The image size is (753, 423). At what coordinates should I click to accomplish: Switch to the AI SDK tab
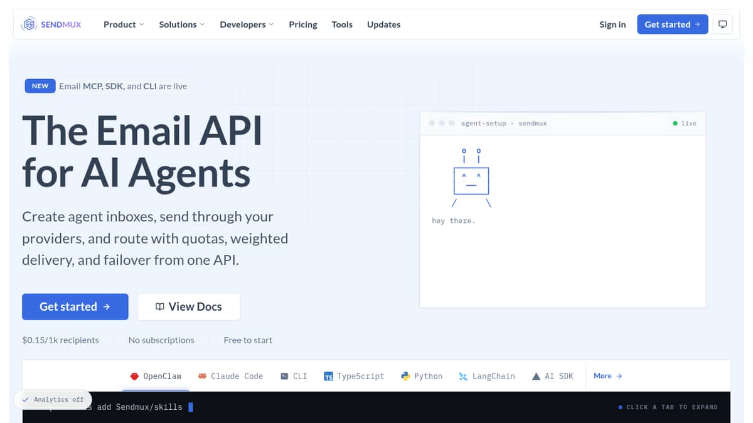click(553, 376)
